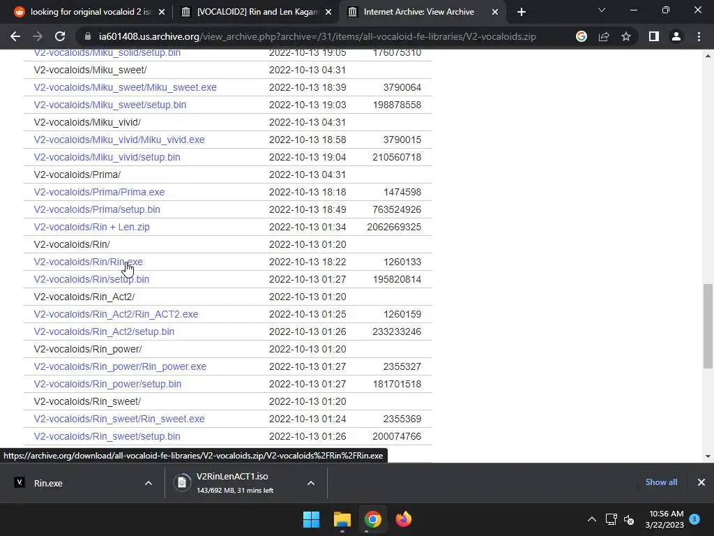The image size is (714, 536).
Task: Open Miku_solid/setup.bin link
Action: click(107, 53)
